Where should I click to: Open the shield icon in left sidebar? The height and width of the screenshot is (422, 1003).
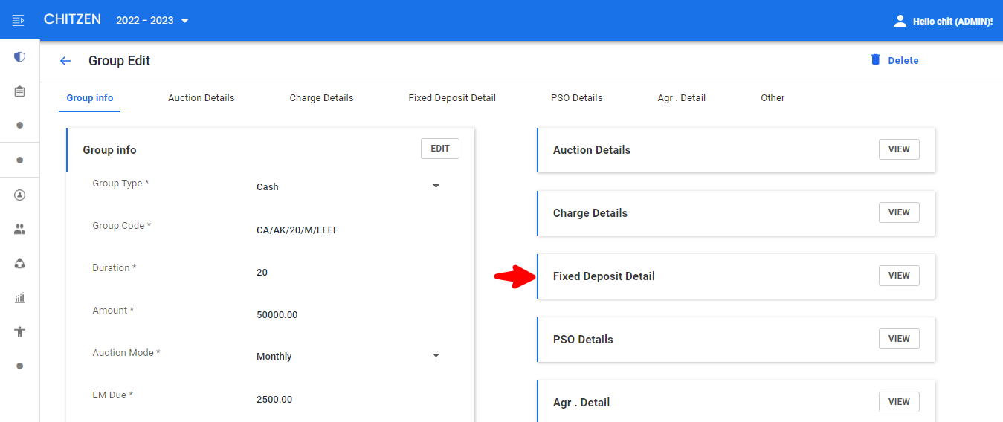pos(19,56)
